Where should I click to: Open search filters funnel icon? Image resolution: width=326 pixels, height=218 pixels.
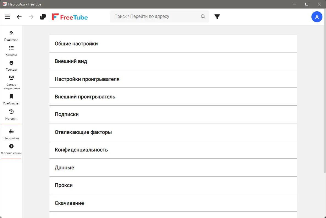click(217, 17)
